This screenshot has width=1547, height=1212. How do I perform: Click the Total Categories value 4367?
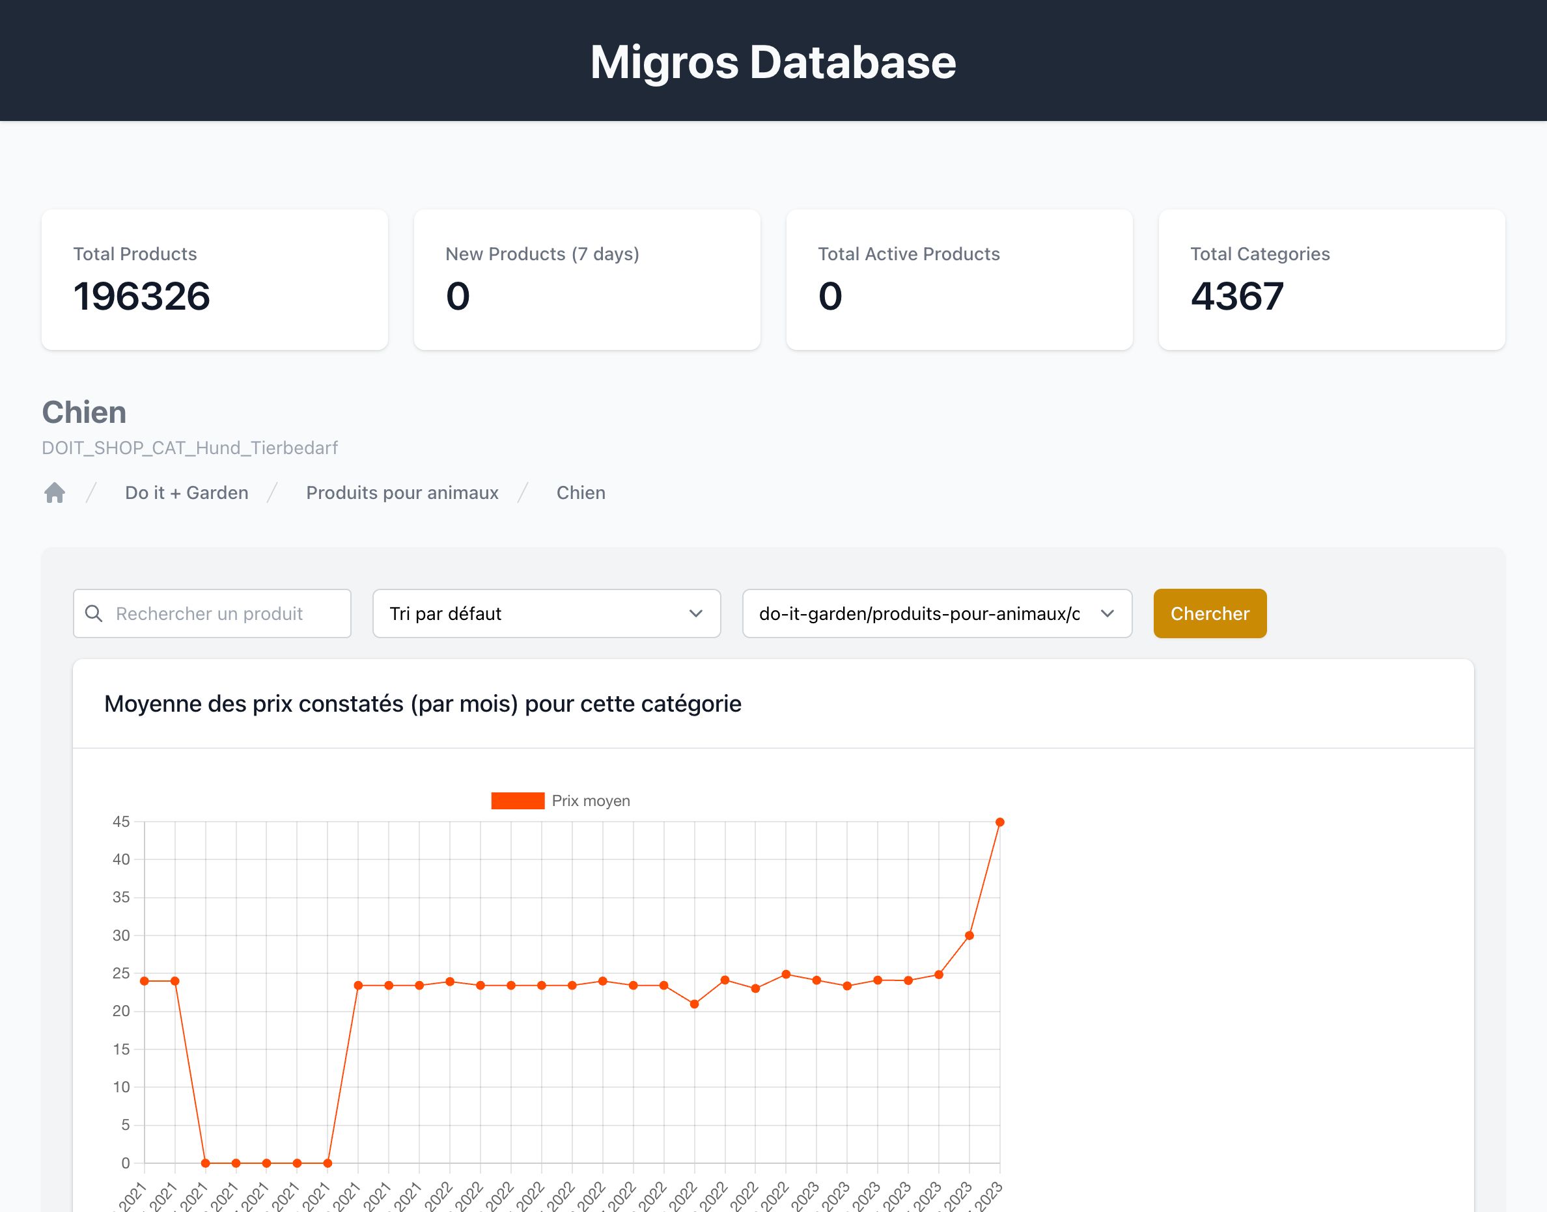(x=1237, y=296)
